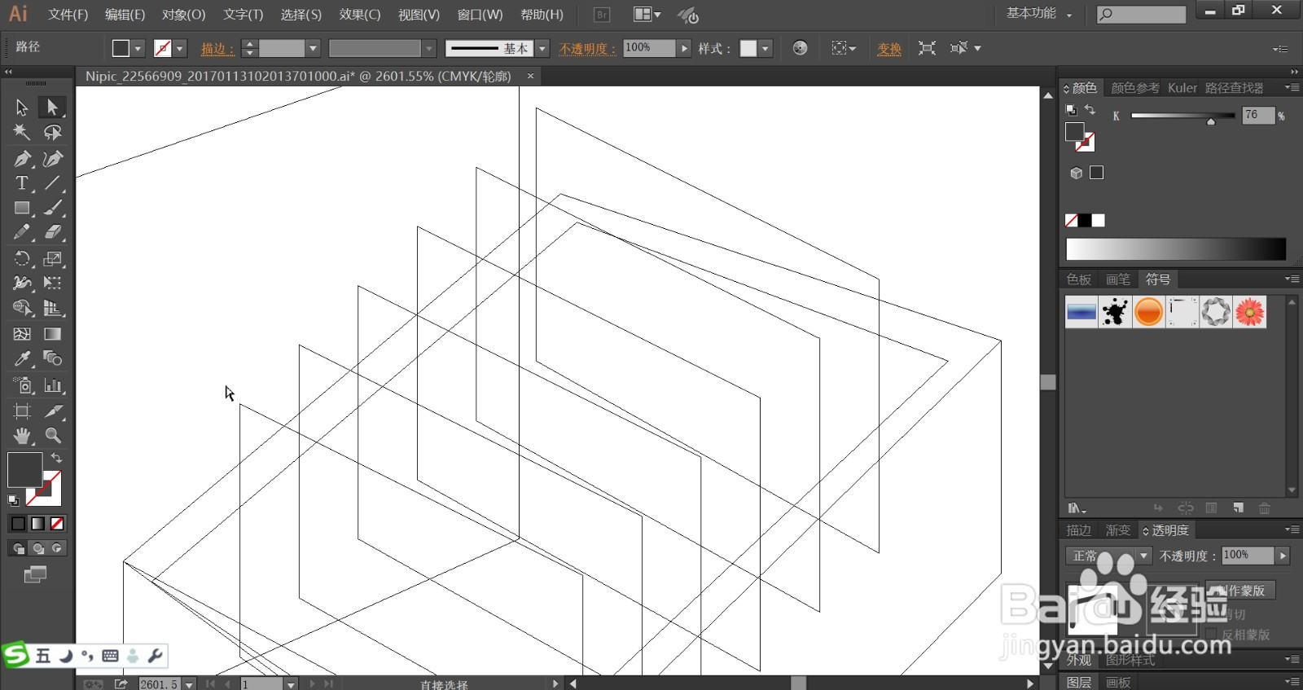Select the Direct Selection tool
Screen dimensions: 1303x690
[52, 108]
